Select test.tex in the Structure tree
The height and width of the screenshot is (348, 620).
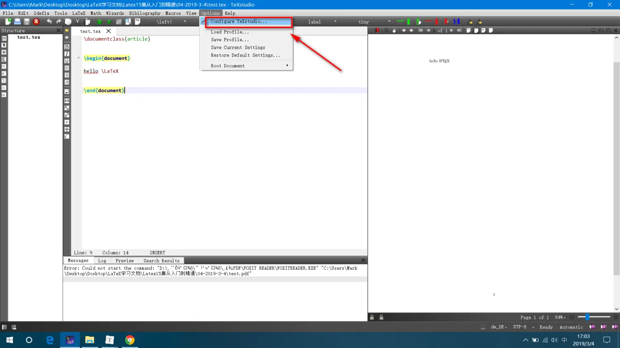[x=29, y=37]
